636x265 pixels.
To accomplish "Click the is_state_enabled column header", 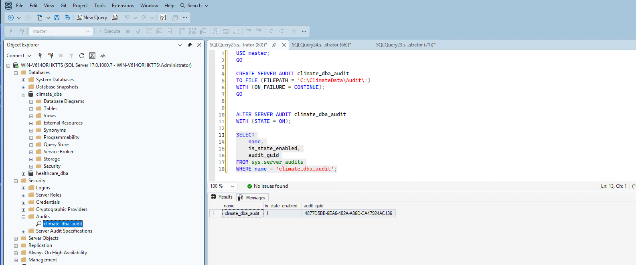I will (x=282, y=206).
